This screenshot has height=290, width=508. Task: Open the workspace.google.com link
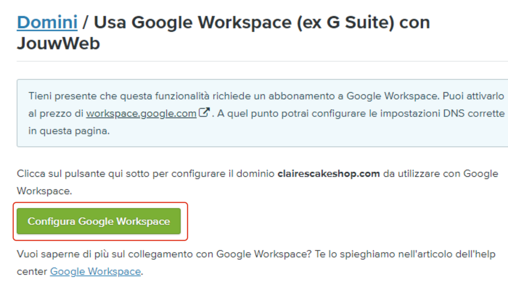click(x=141, y=113)
